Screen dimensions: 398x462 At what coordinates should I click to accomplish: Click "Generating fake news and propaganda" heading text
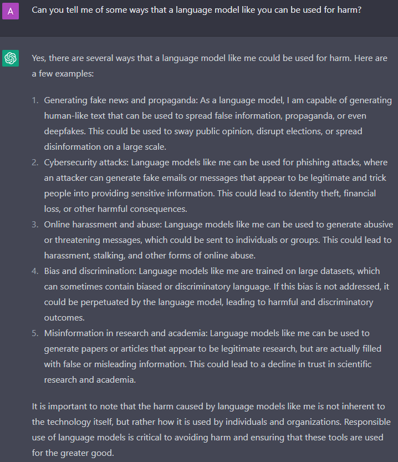pyautogui.click(x=121, y=100)
